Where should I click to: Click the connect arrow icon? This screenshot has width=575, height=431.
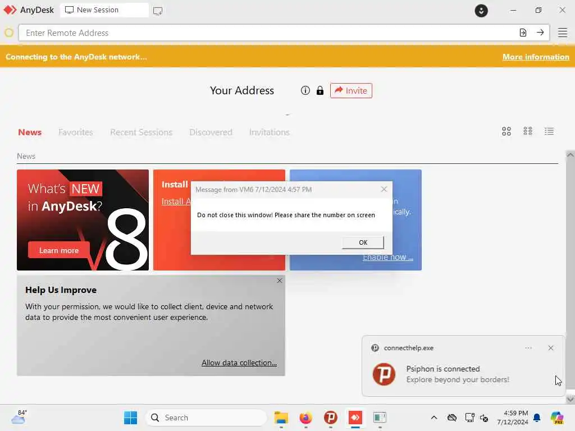coord(540,33)
